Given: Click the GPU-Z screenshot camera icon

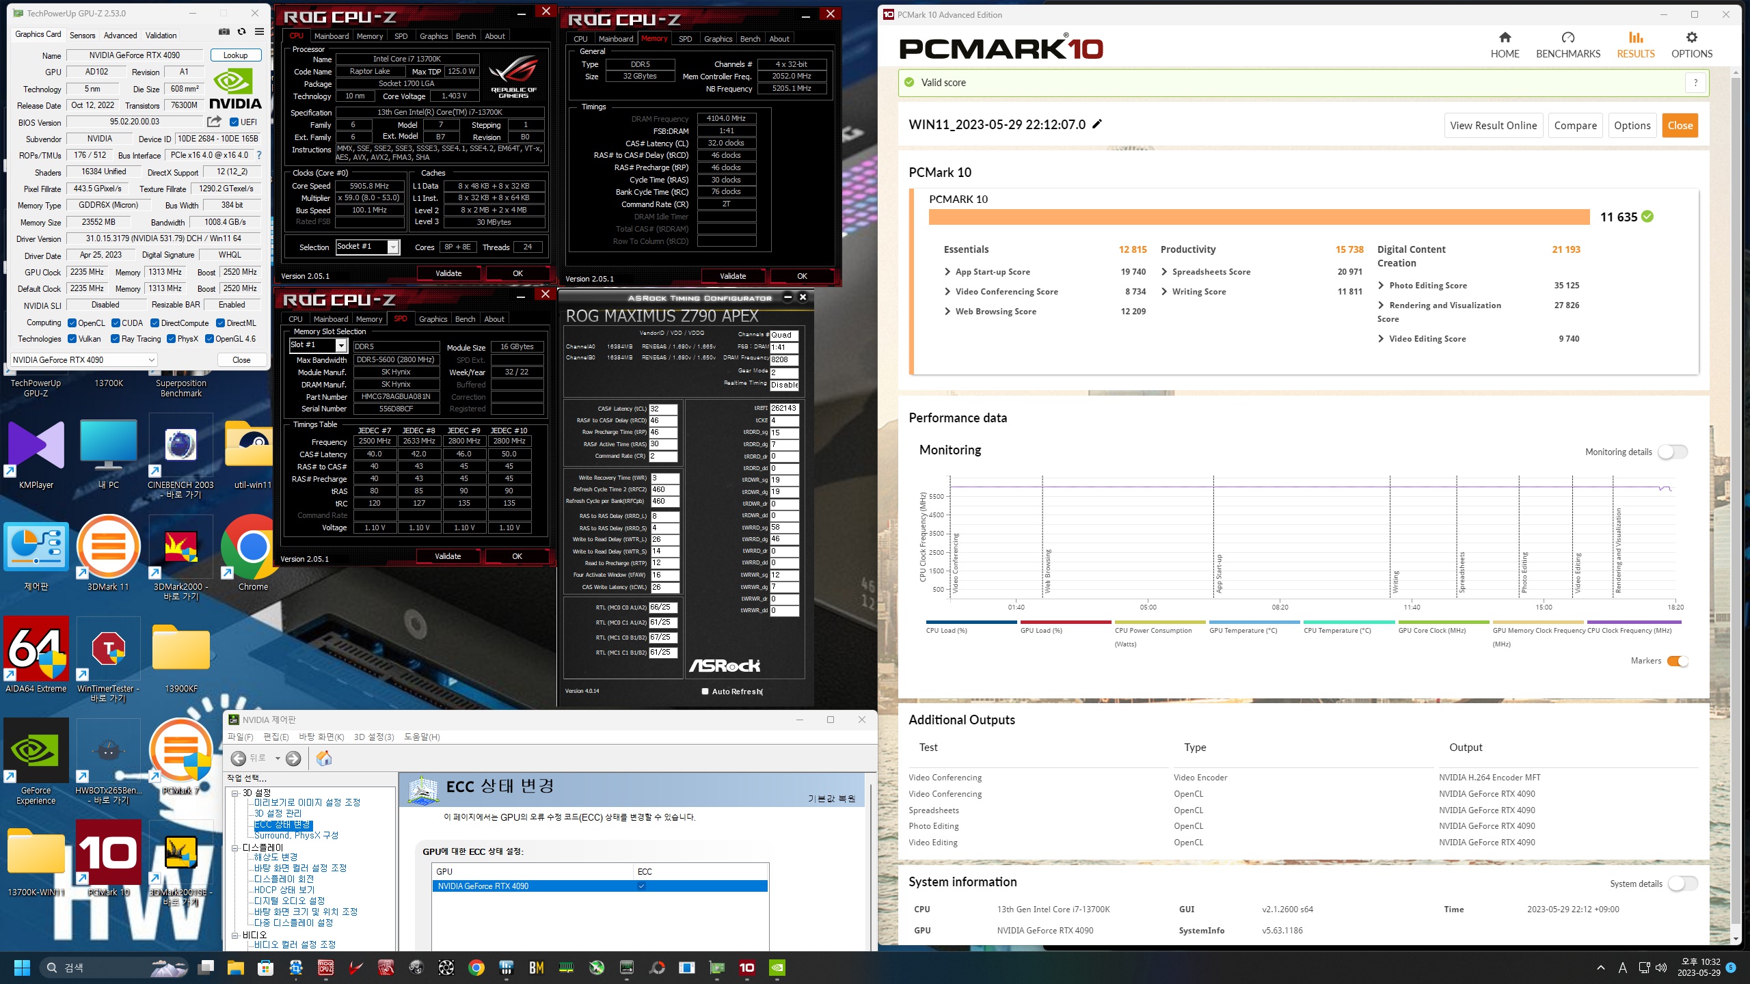Looking at the screenshot, I should pyautogui.click(x=224, y=32).
